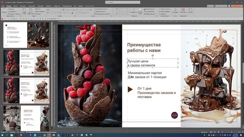244x137 pixels.
Task: Pick the font color swatch
Action: tap(72, 13)
